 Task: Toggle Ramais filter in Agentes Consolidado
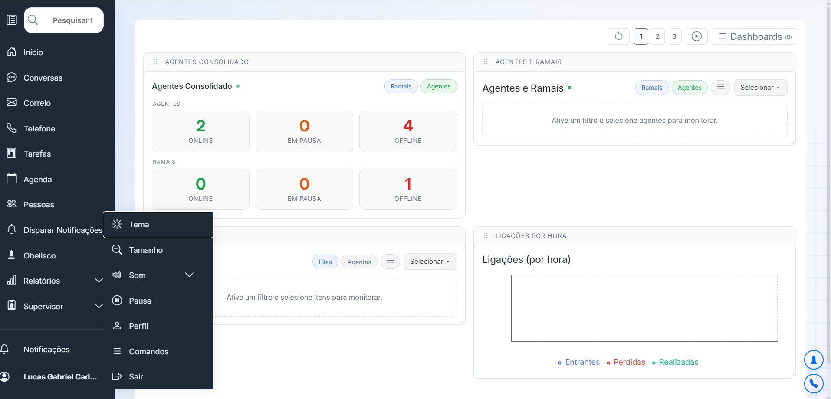(401, 86)
